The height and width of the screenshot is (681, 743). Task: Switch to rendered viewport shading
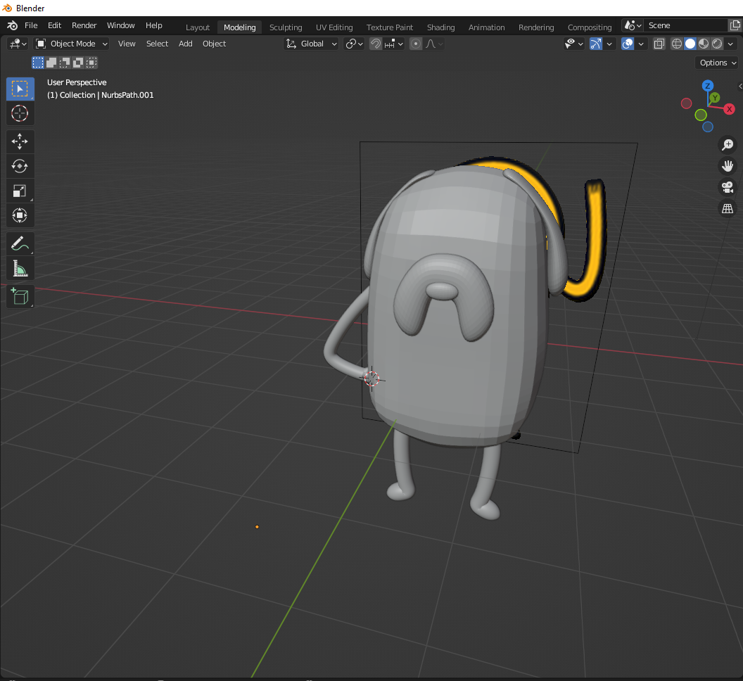[x=717, y=44]
